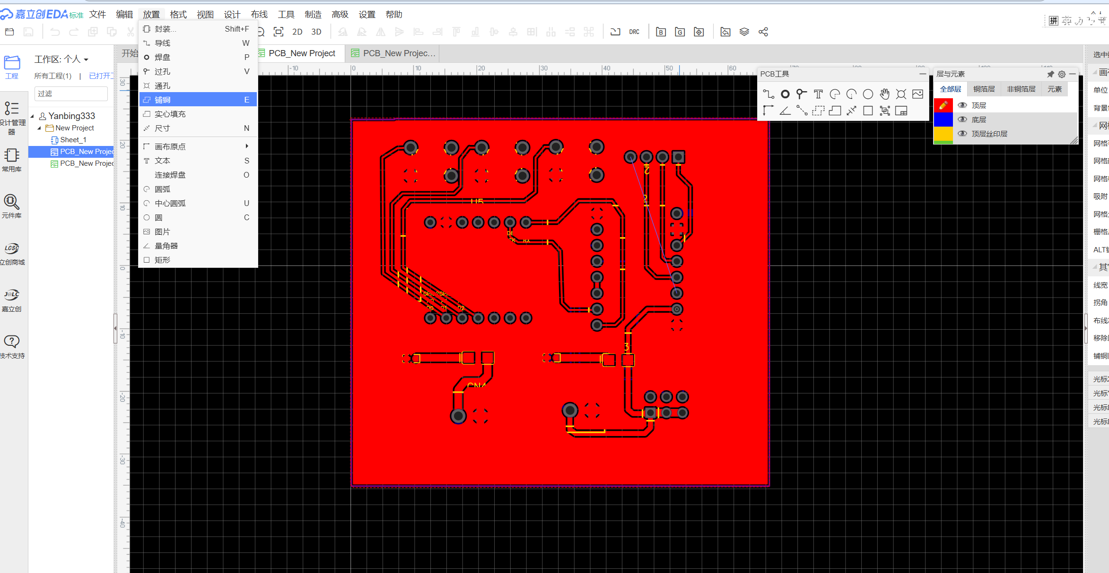
Task: Select the Text tool in PCB Tools
Action: (x=818, y=94)
